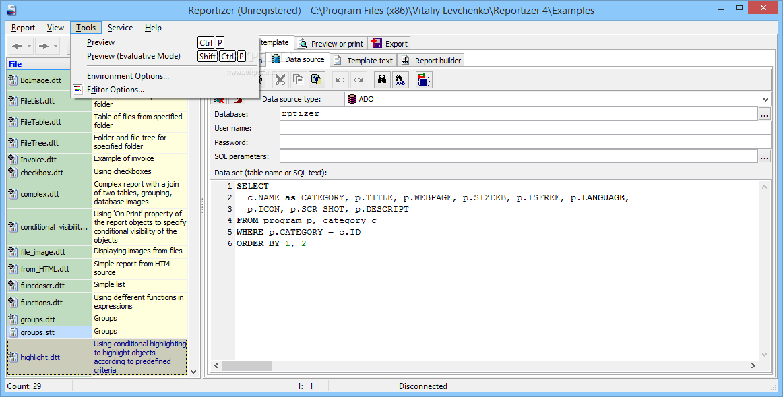The height and width of the screenshot is (397, 783).
Task: Click 'Displaying images from files' description
Action: coord(140,251)
